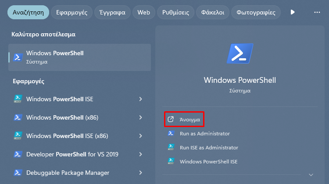Image resolution: width=329 pixels, height=184 pixels.
Task: Expand Developer PowerShell for VS 2019 chevron
Action: pyautogui.click(x=140, y=154)
